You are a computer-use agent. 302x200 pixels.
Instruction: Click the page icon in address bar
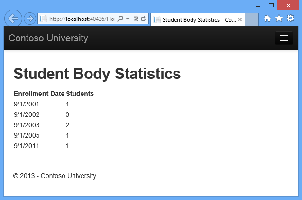pyautogui.click(x=44, y=19)
